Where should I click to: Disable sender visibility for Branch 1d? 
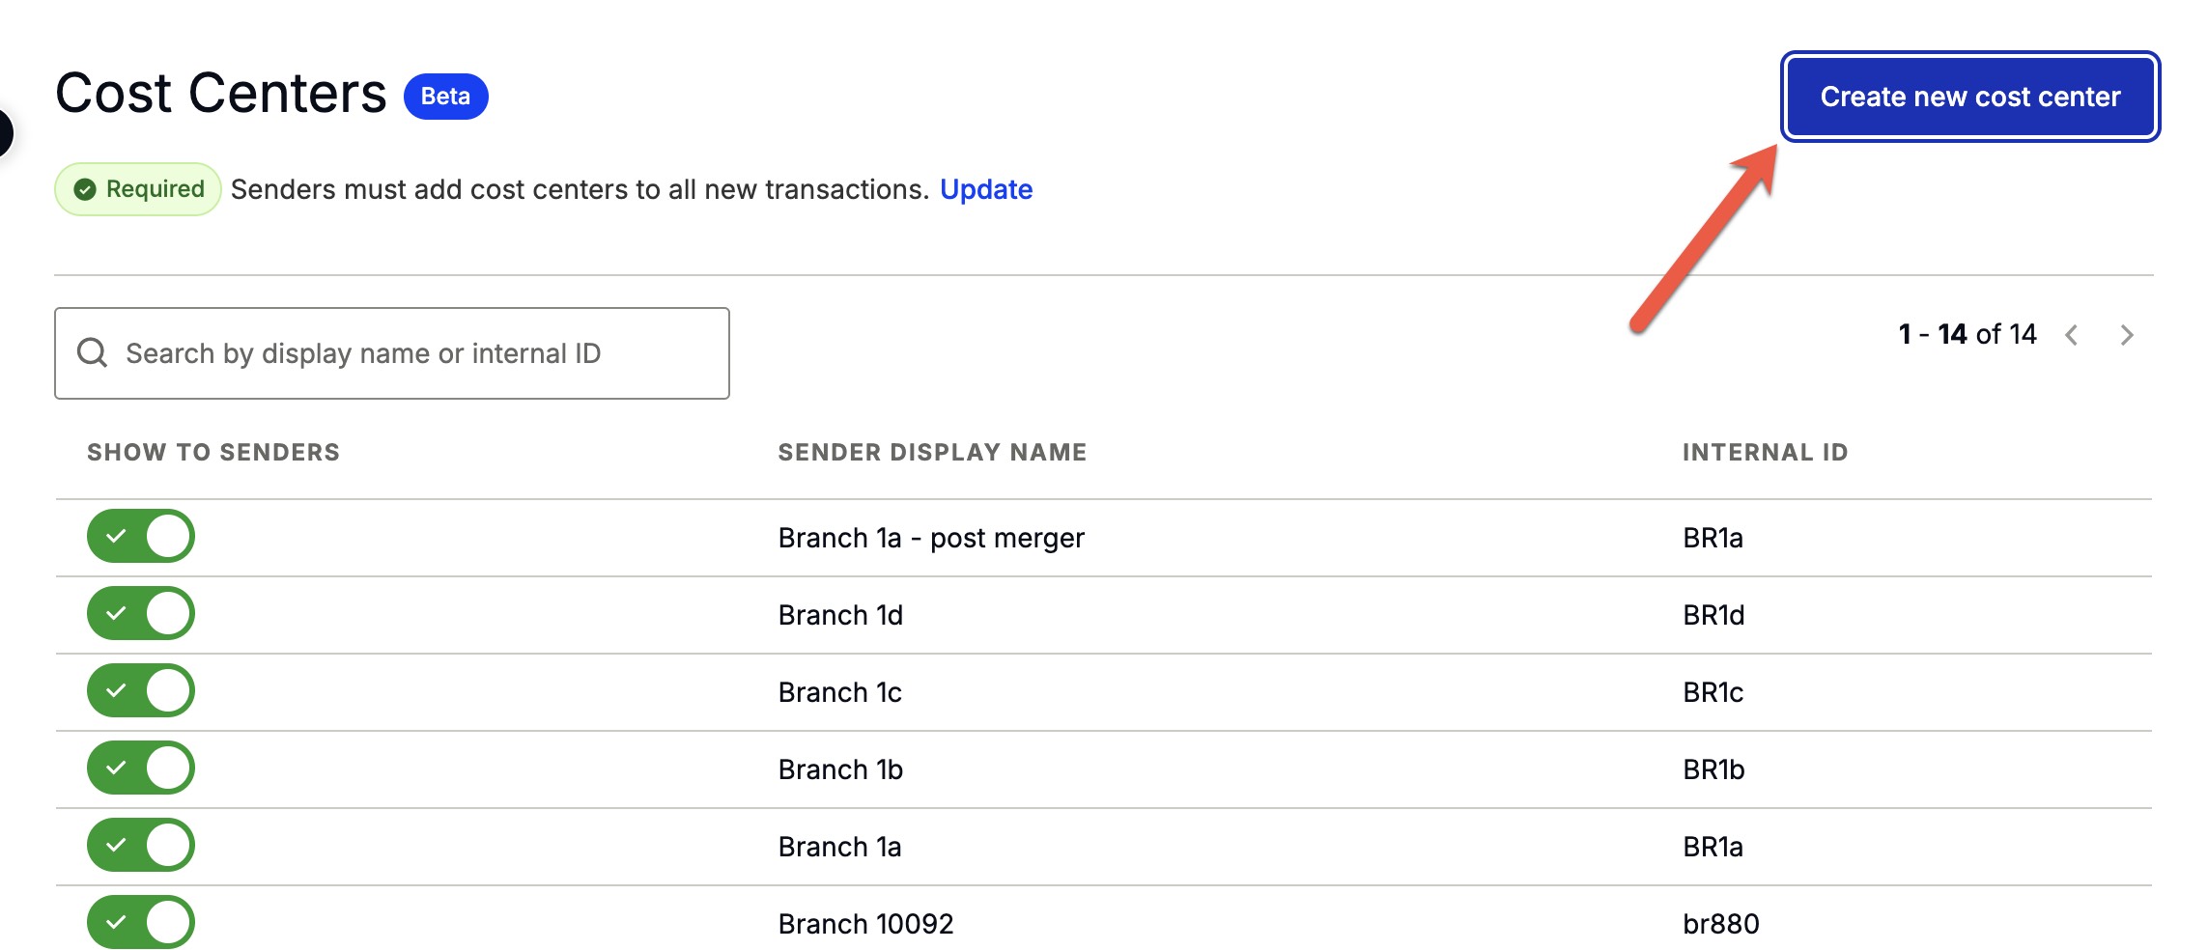[x=140, y=614]
